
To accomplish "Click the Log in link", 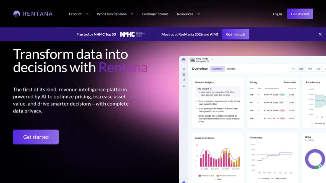I will point(277,14).
